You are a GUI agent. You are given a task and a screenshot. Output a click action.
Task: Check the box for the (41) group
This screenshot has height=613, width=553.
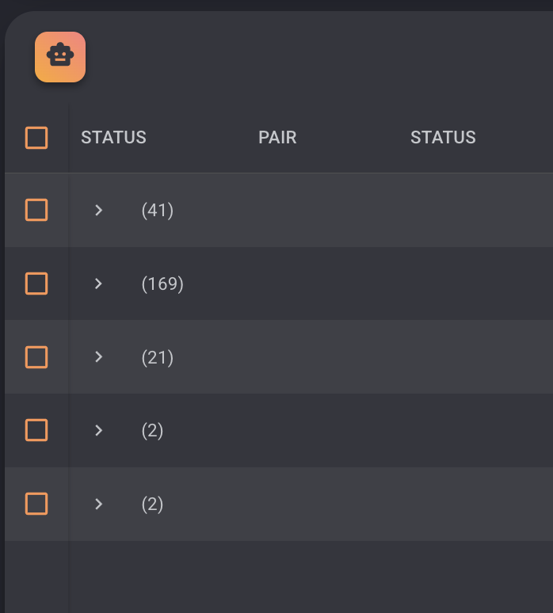click(x=36, y=210)
